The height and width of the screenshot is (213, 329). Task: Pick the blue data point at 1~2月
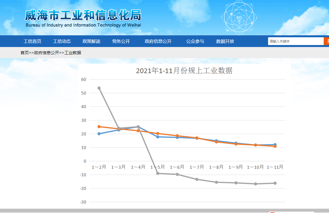99,134
